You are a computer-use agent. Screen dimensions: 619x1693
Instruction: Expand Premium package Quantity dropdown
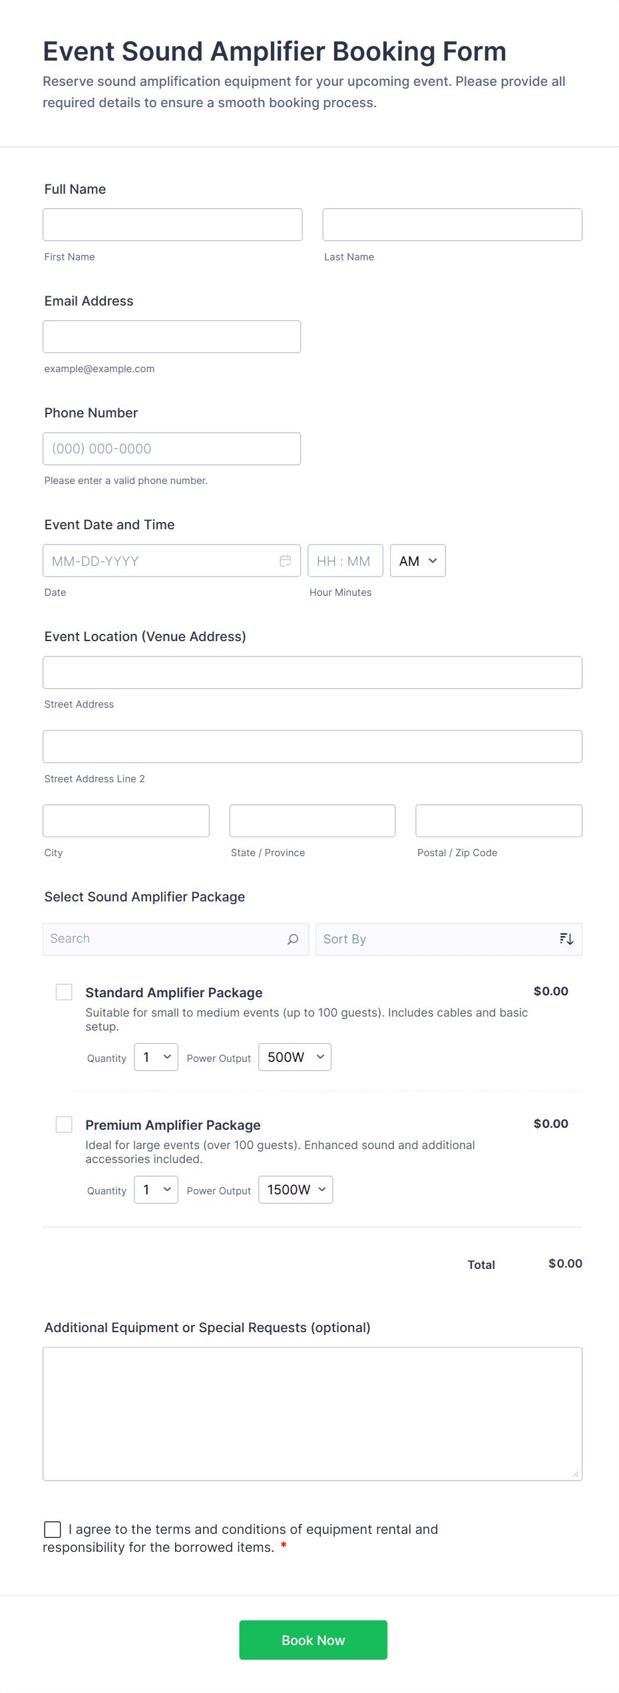click(x=156, y=1190)
